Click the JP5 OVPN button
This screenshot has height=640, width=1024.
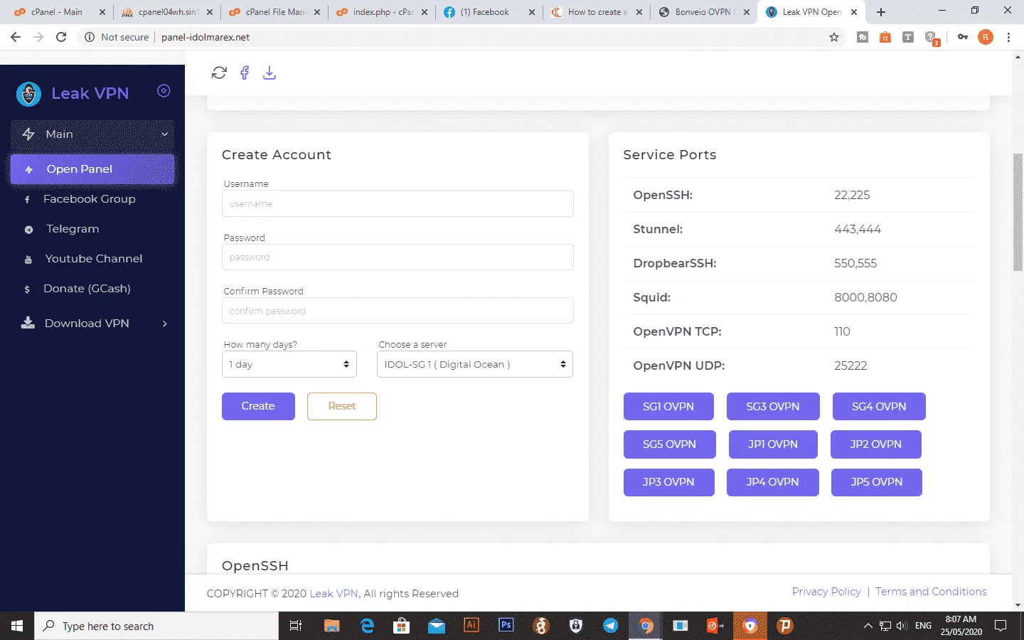click(x=877, y=482)
